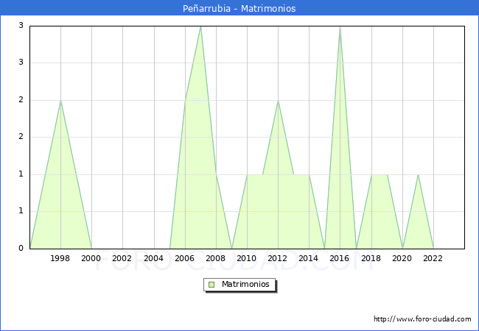The width and height of the screenshot is (479, 331).
Task: Click the 2006 x-axis label
Action: coord(184,258)
